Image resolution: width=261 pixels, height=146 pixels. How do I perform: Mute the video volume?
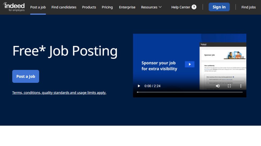[x=218, y=86]
